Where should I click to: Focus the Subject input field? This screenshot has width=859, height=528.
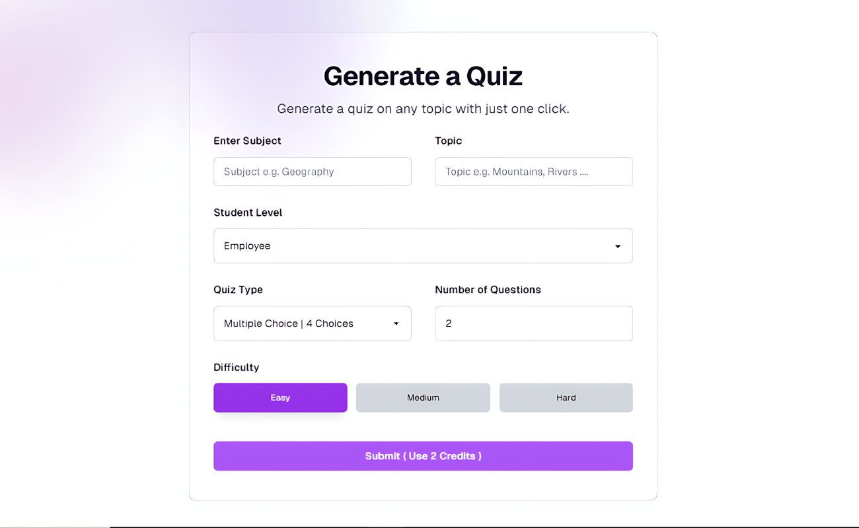click(x=312, y=172)
